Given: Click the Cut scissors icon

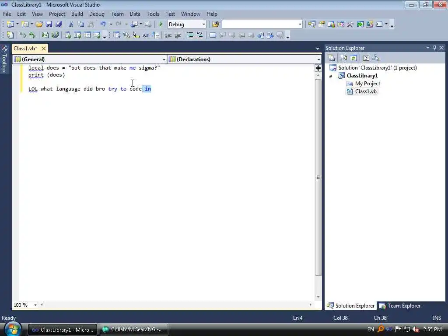Looking at the screenshot, I should point(71,24).
